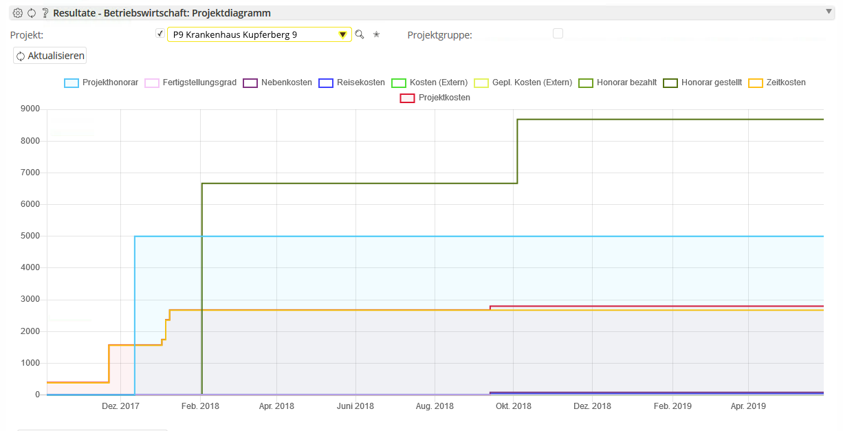Click the Aktualisieren button
Screen dimensions: 843x431
pyautogui.click(x=50, y=56)
